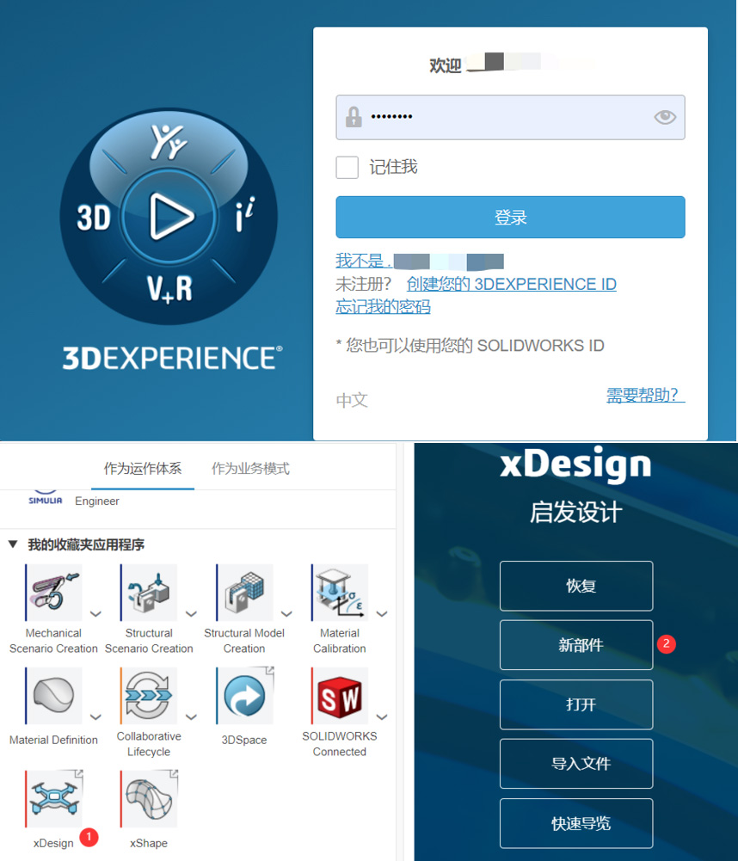Launch the Collaborative Lifecycle app icon
This screenshot has height=861, width=738.
coord(150,695)
